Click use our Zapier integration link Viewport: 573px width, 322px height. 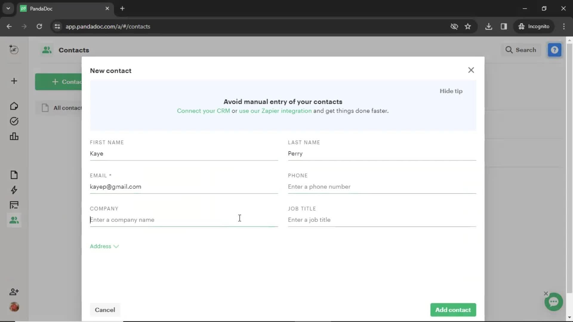[275, 111]
